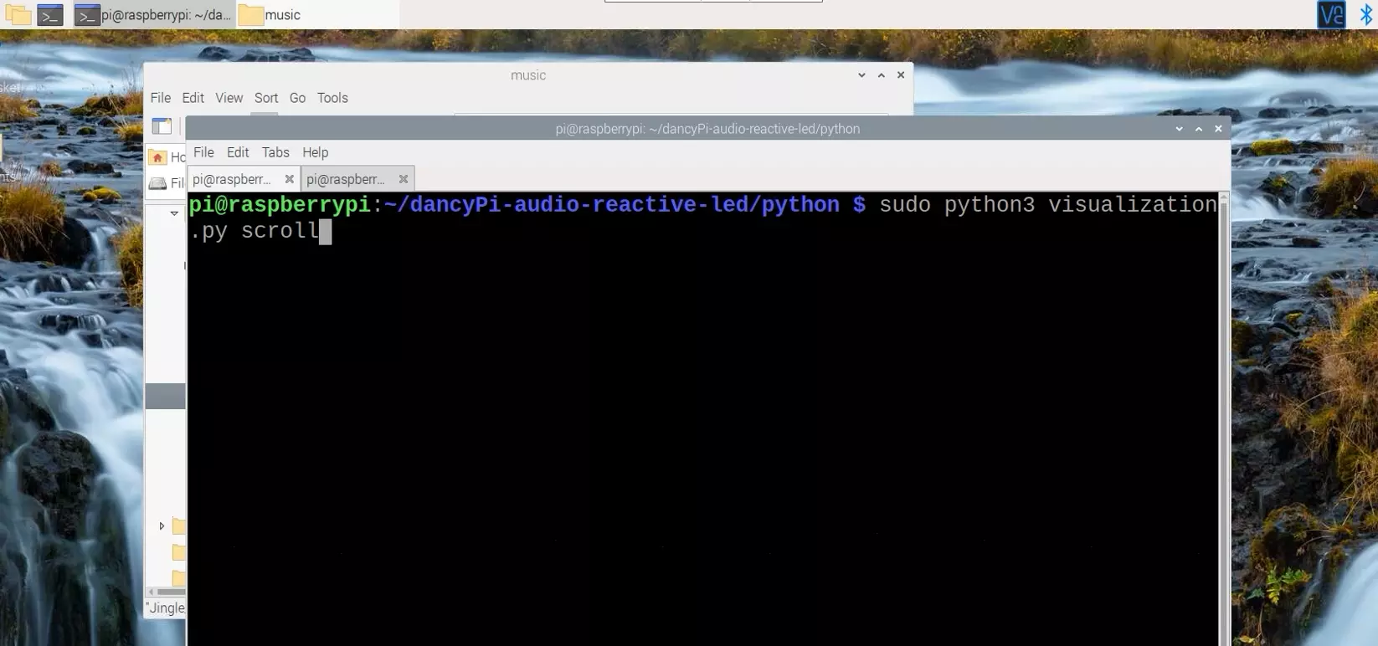
Task: Click the pi@raspberrypi terminal taskbar button
Action: [153, 14]
